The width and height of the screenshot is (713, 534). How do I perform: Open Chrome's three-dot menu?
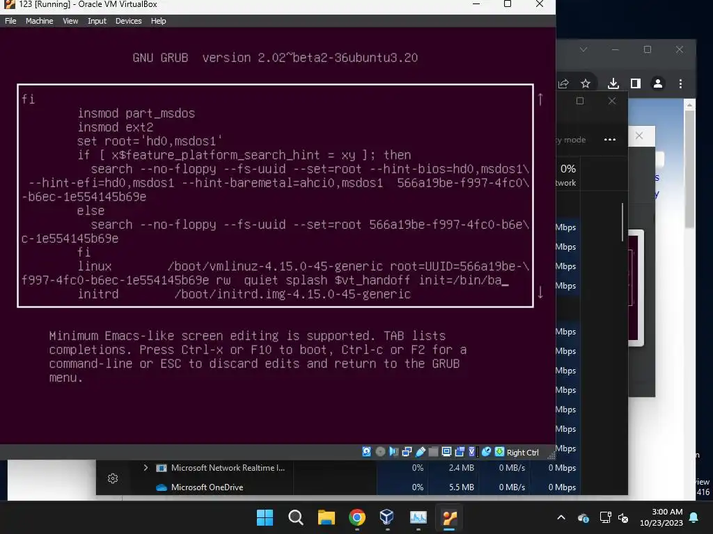point(680,83)
